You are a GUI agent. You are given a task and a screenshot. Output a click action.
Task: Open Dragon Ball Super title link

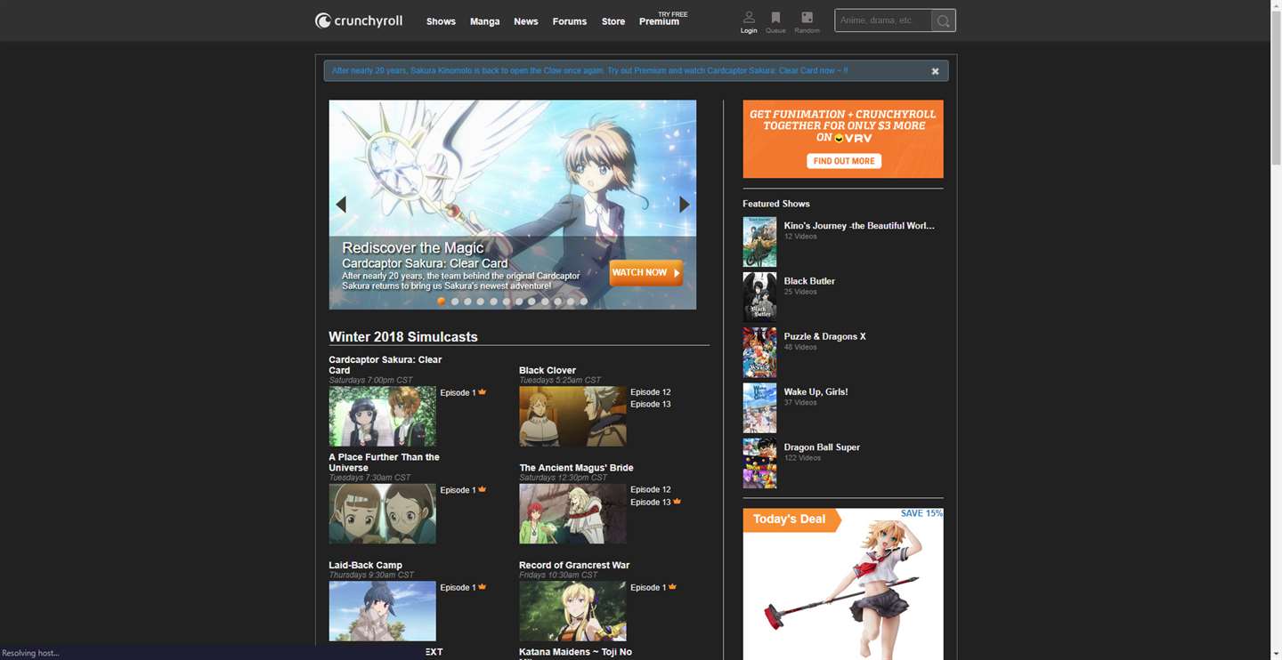click(x=822, y=447)
